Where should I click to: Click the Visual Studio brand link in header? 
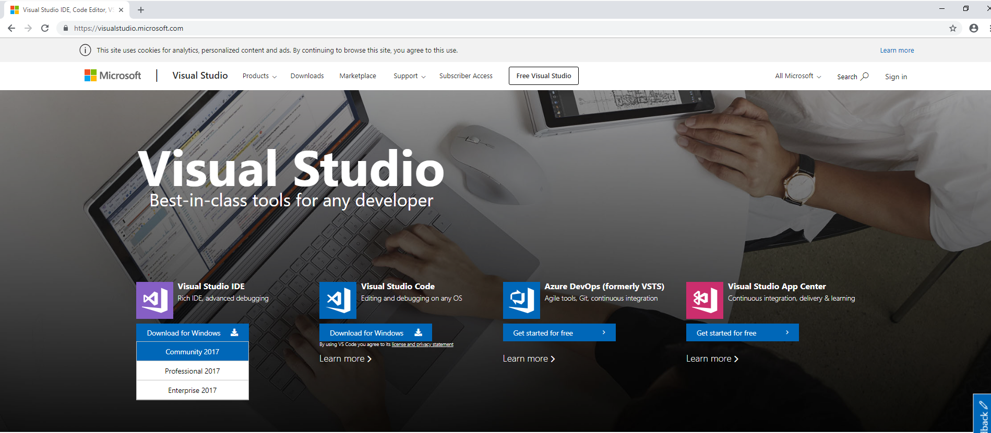(200, 76)
